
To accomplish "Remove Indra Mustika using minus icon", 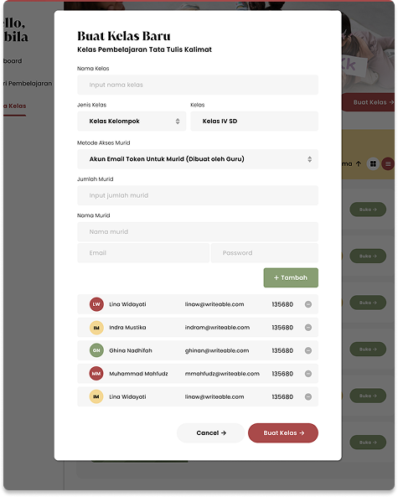I will click(308, 328).
